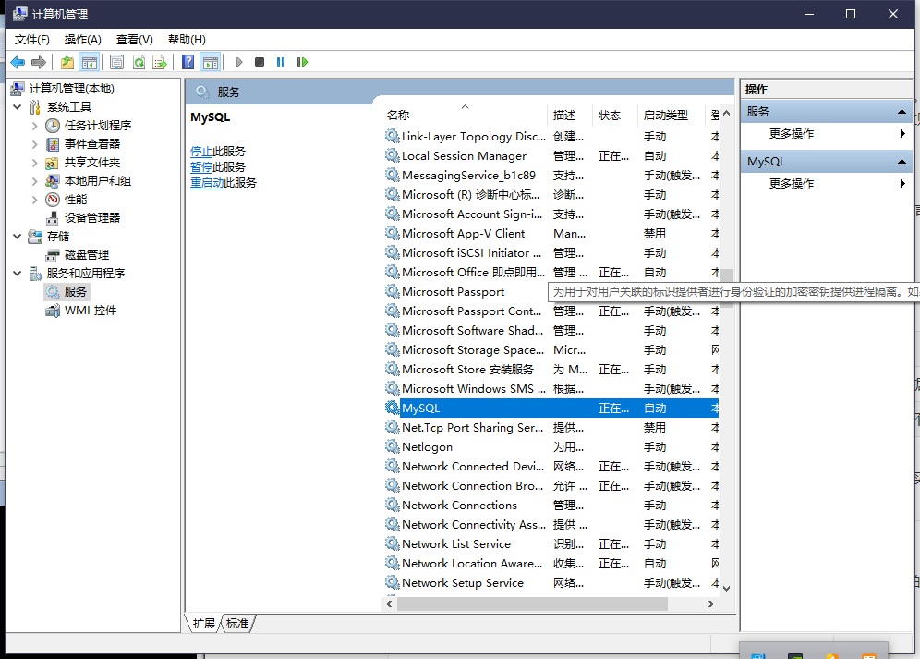Screen dimensions: 920x659
Task: Toggle the Show/Hide action pane icon
Action: (210, 62)
